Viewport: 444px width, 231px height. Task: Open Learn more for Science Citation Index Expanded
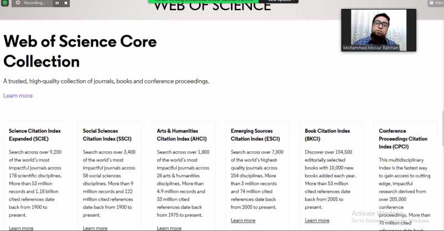pyautogui.click(x=21, y=228)
